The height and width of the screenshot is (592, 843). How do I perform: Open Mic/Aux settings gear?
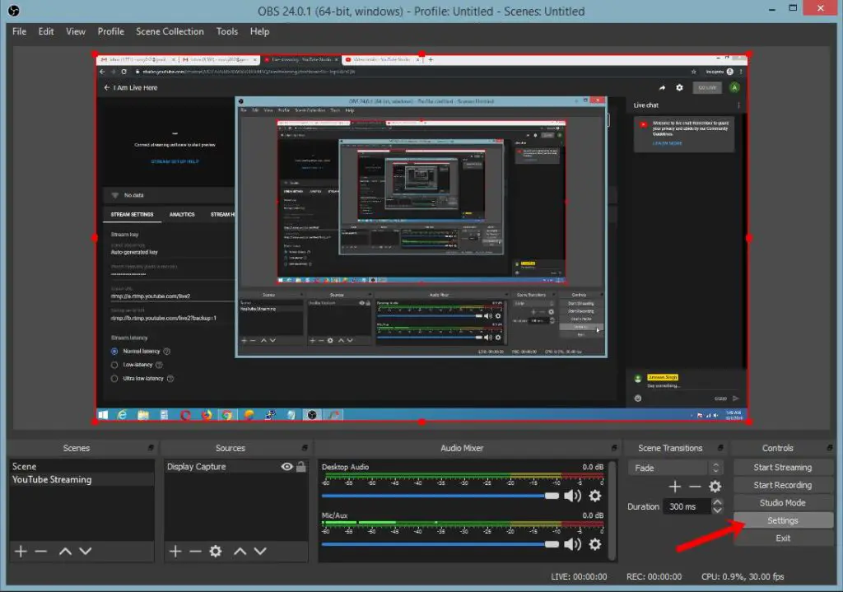click(x=595, y=544)
